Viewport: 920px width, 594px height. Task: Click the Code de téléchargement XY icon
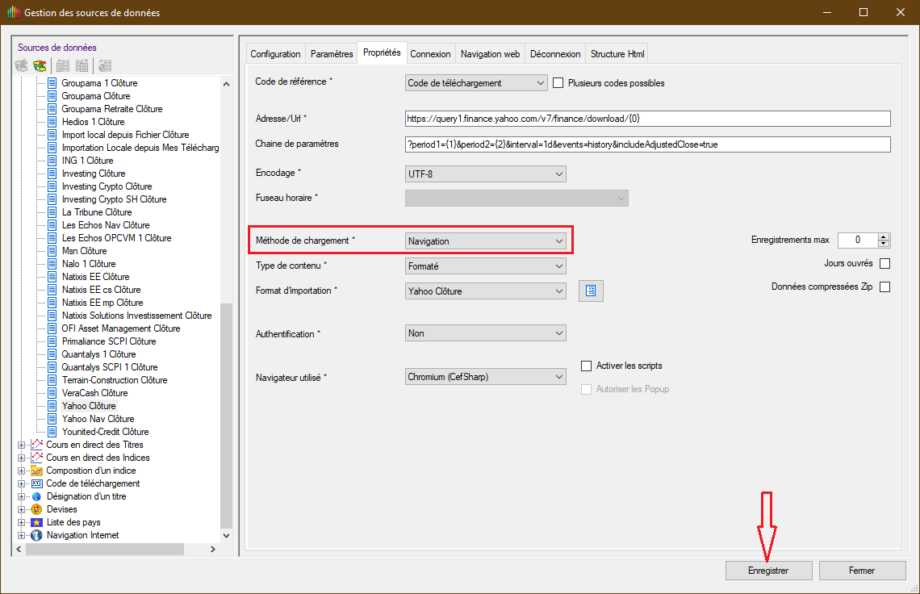[36, 483]
